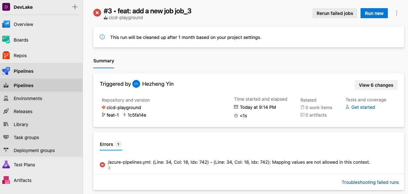Click the Overview icon in sidebar
This screenshot has height=194, width=408.
7,24
